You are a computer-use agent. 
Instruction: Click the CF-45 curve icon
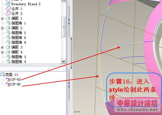point(8,84)
